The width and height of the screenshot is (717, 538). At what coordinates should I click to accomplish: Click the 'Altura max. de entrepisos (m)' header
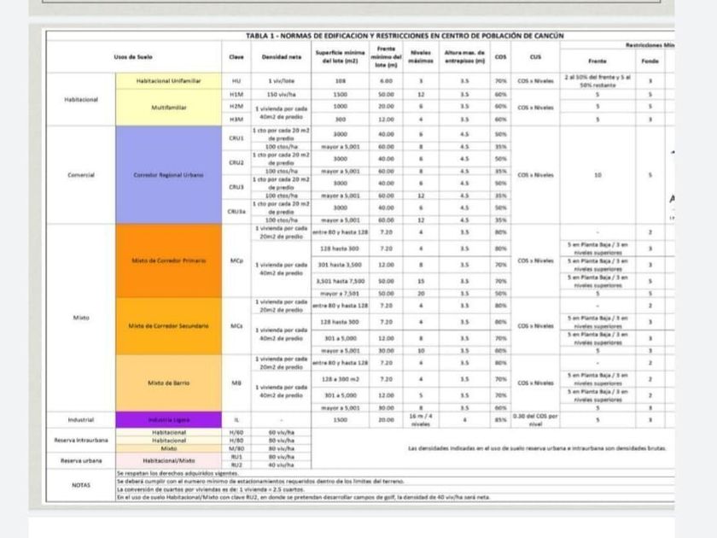coord(464,56)
